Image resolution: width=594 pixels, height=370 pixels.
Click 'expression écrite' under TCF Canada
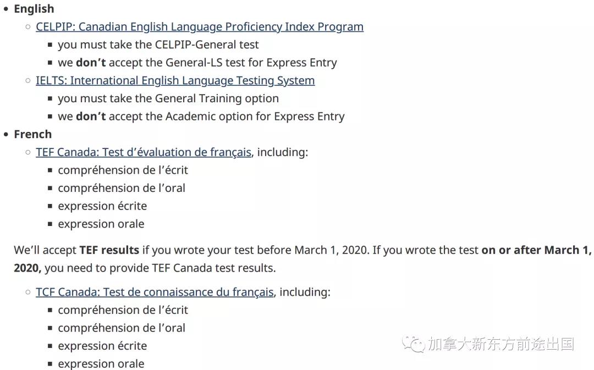tap(102, 346)
